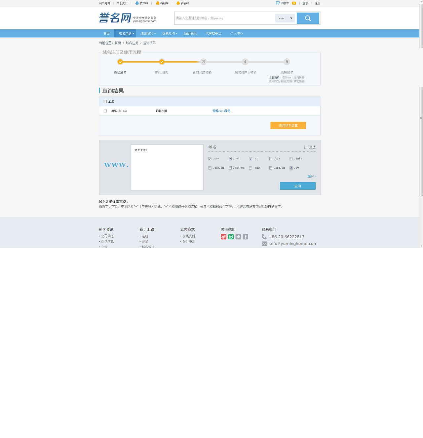423x438 pixels.
Task: Click the cart count badge
Action: [x=294, y=3]
